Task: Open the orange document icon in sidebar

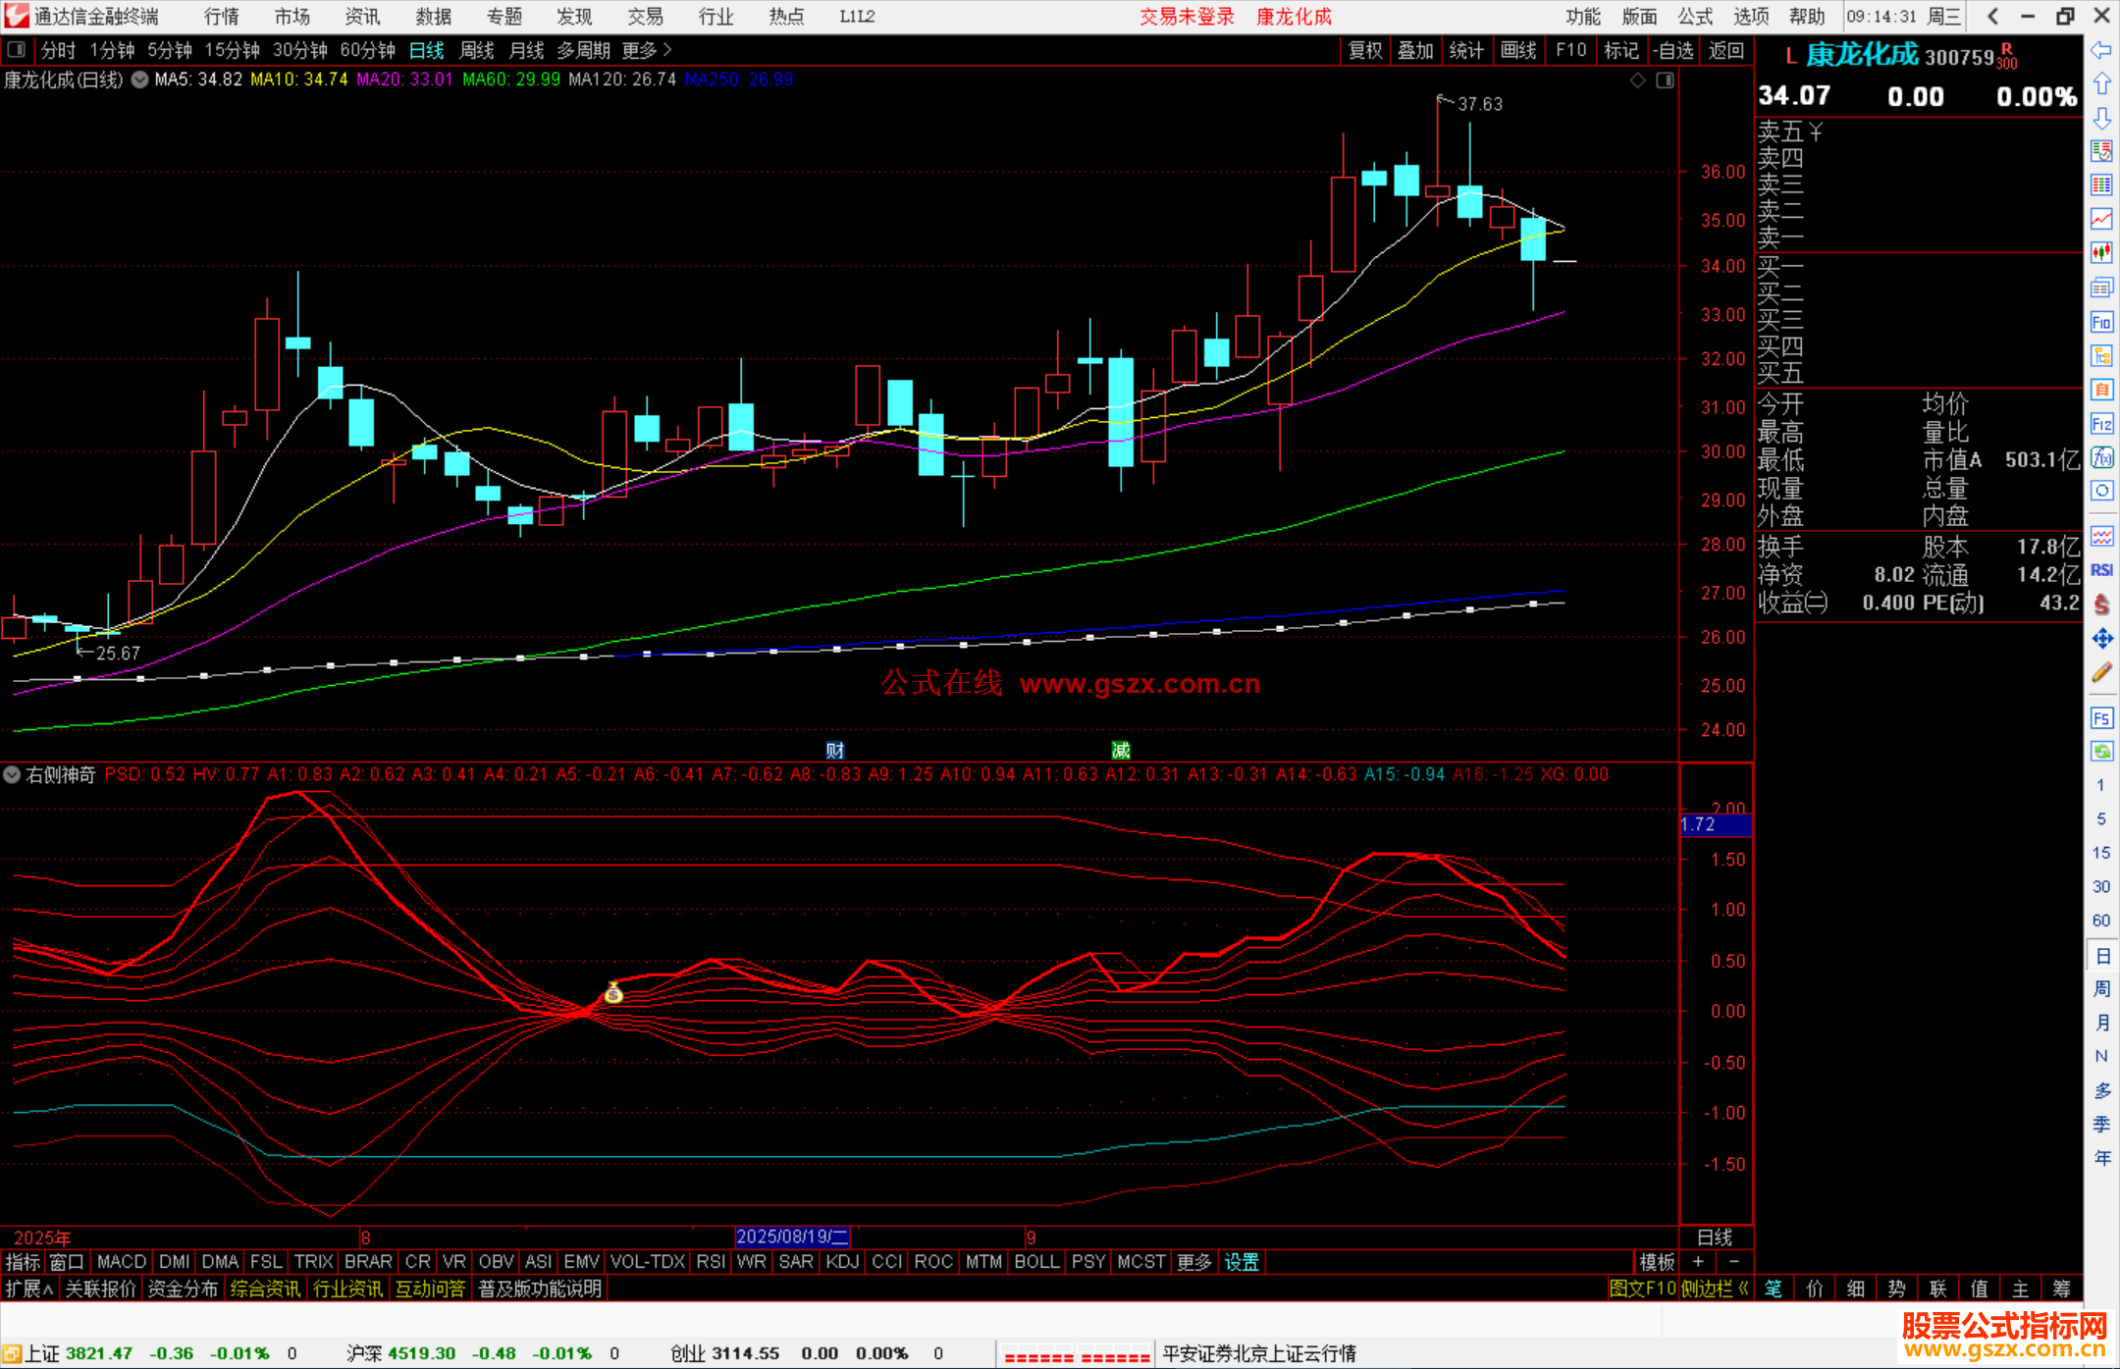Action: 2101,390
